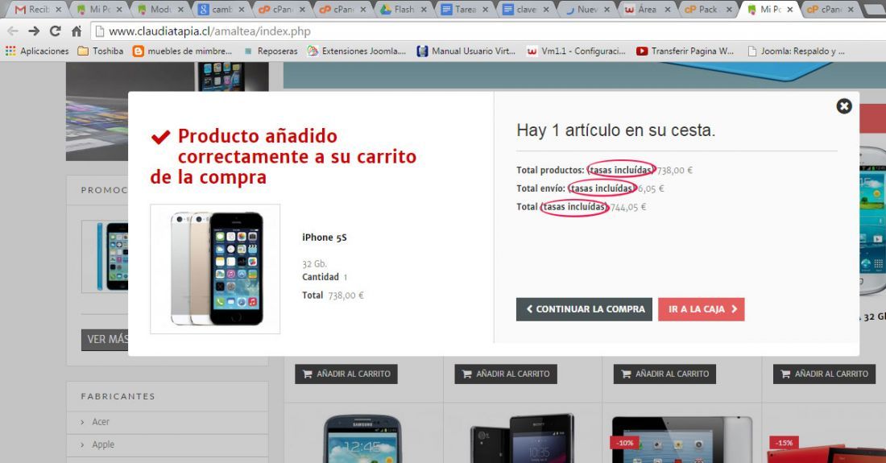Screen dimensions: 886x463
Task: Switch to the 'Pack' cPanel tab
Action: [708, 9]
